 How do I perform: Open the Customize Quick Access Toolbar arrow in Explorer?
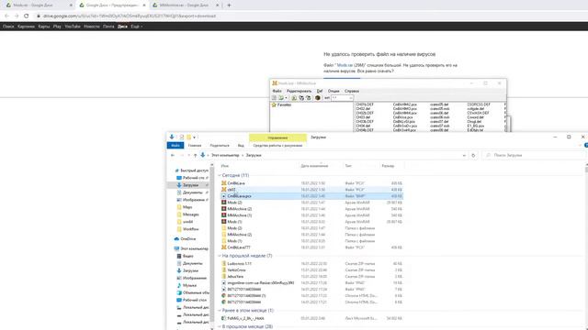coord(194,137)
